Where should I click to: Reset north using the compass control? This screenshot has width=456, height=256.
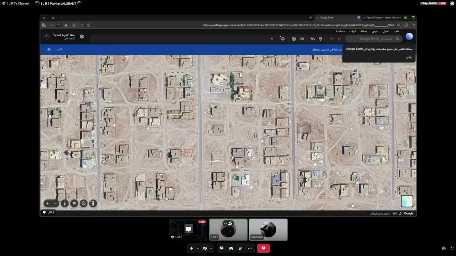(64, 203)
